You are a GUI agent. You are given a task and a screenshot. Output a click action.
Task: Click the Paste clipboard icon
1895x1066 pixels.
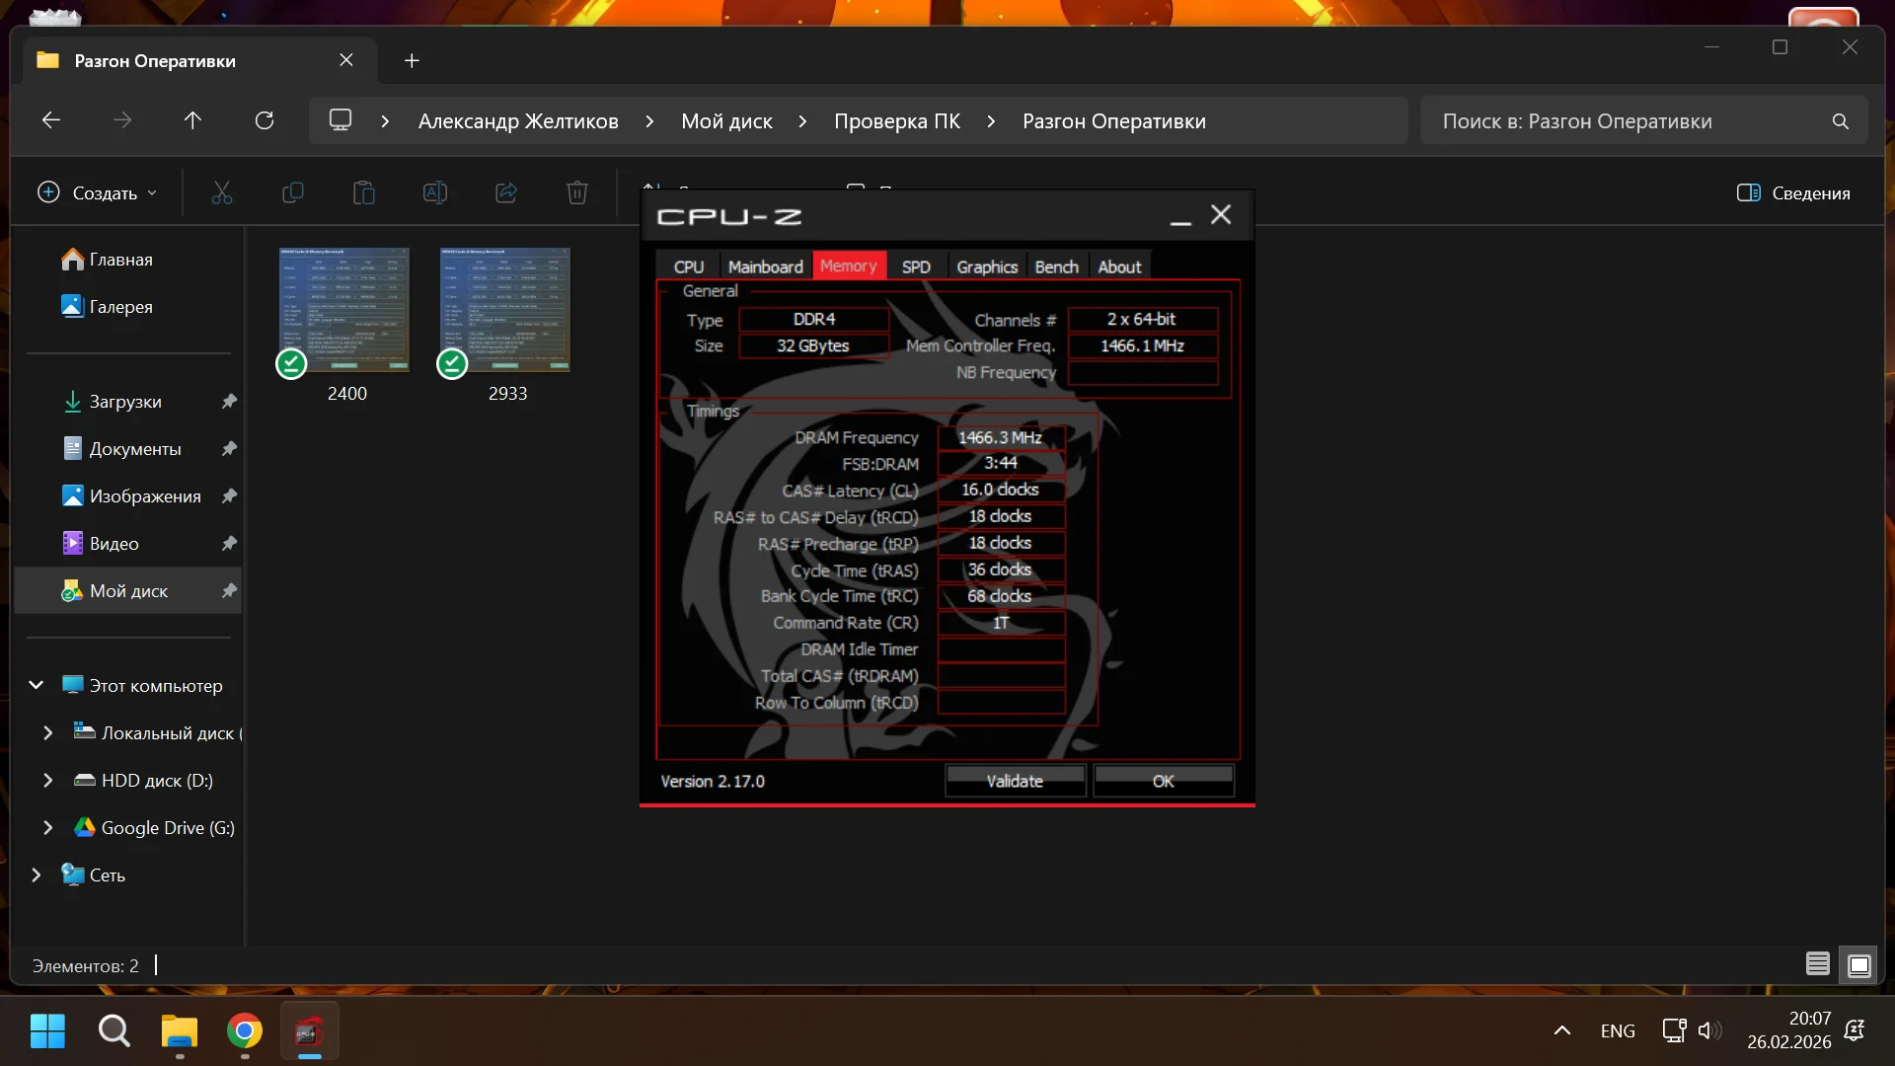point(364,192)
